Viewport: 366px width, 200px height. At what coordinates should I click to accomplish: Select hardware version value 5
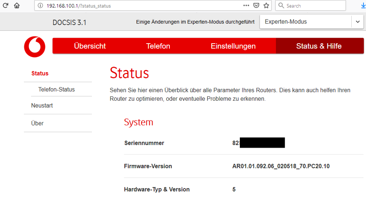[234, 189]
